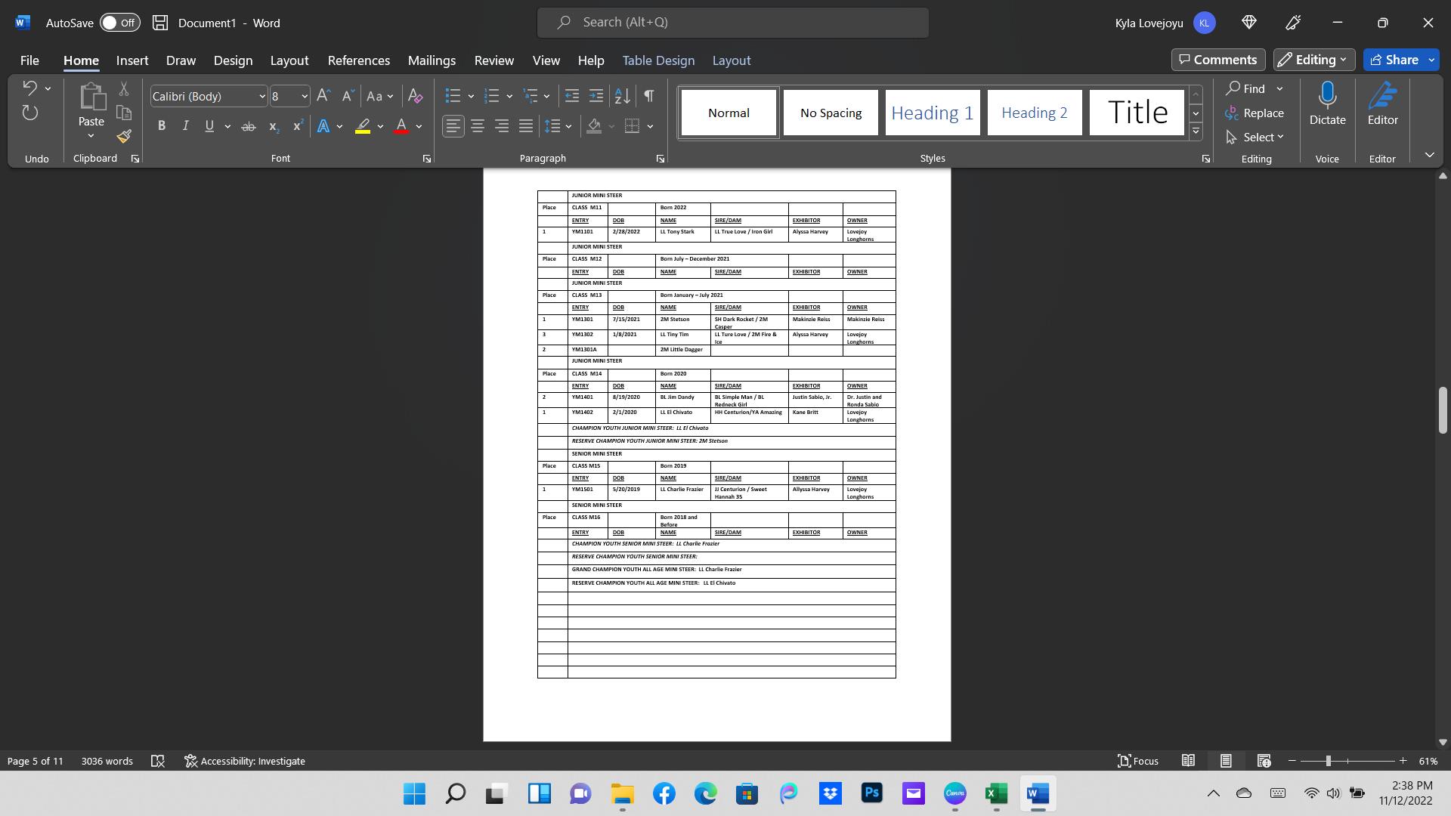Click the Format Painter icon
This screenshot has height=816, width=1451.
(x=125, y=137)
